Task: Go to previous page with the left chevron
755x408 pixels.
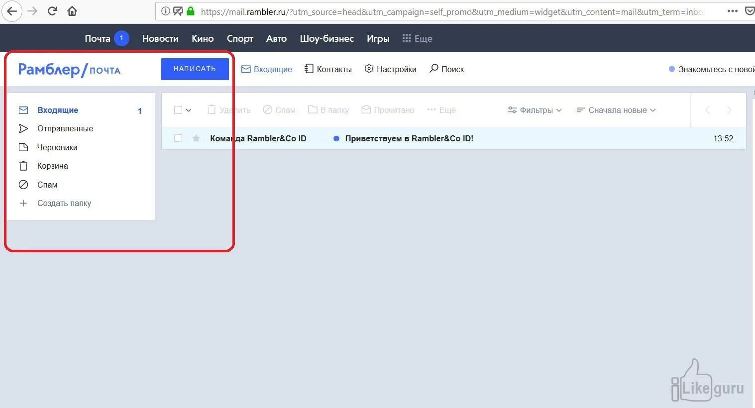Action: (707, 110)
